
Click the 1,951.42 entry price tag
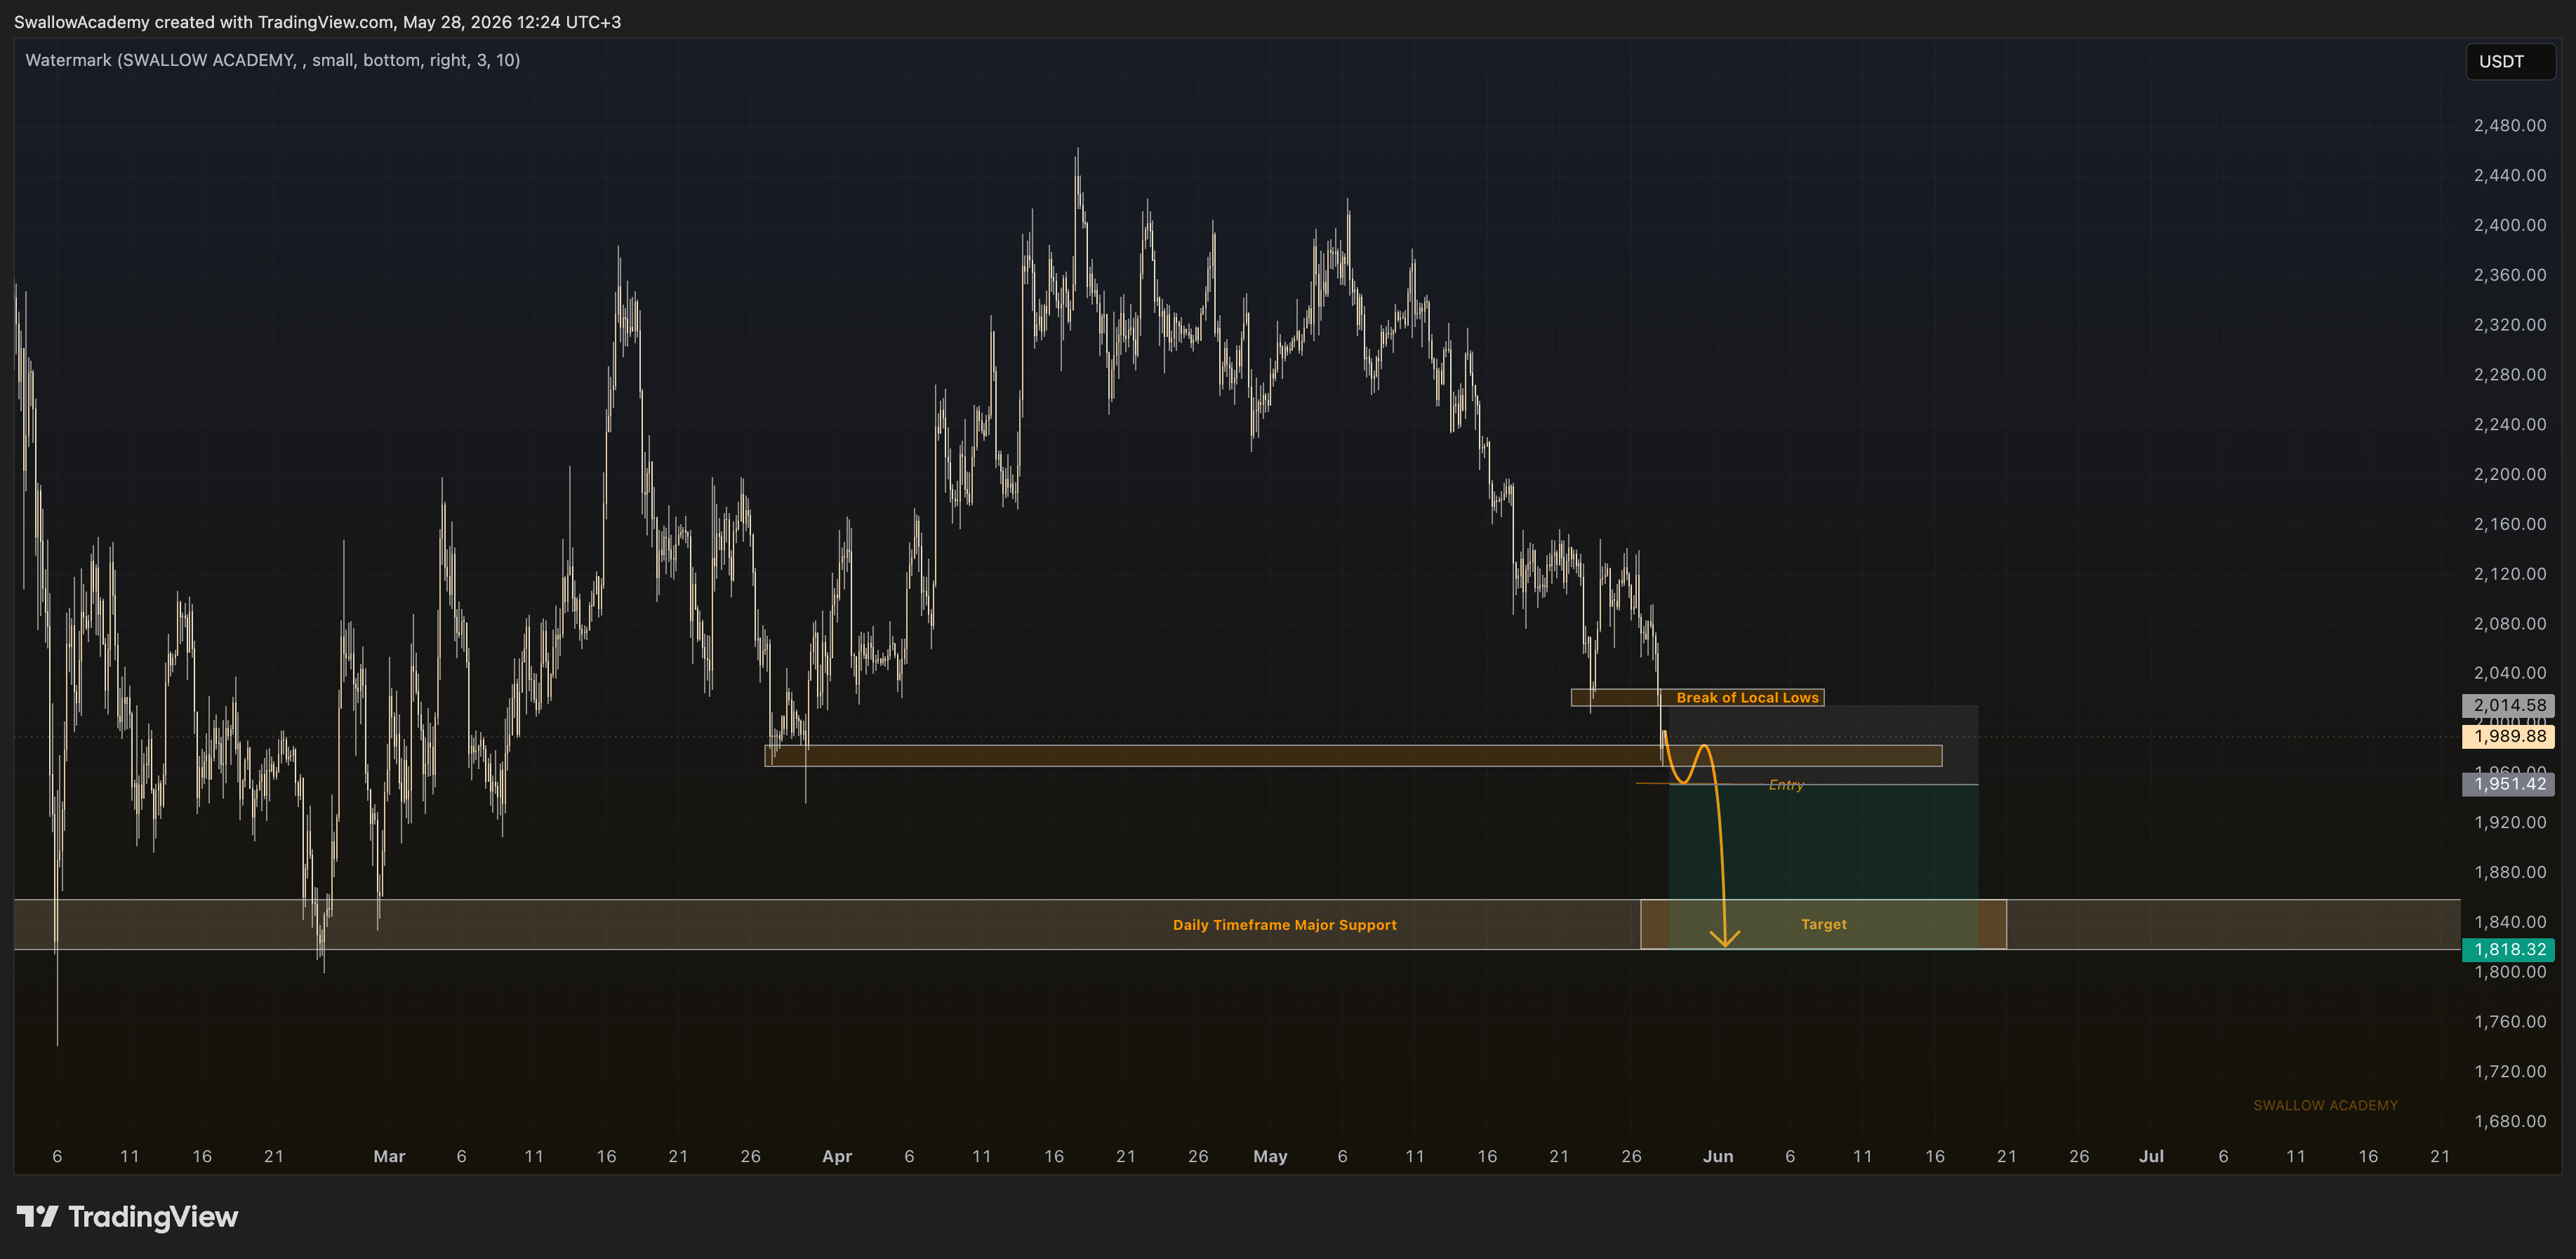(x=2508, y=784)
